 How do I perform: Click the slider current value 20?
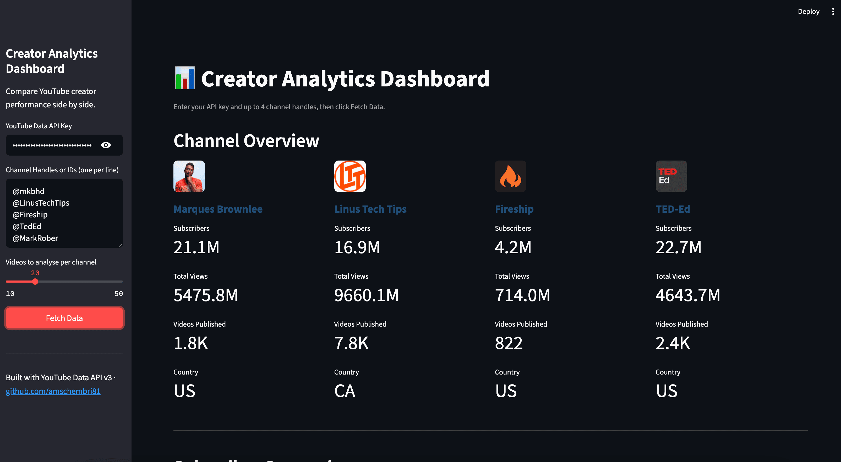[x=35, y=273]
